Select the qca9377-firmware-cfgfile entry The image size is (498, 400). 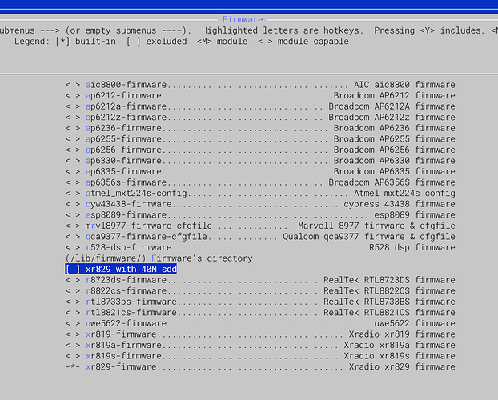coord(260,237)
